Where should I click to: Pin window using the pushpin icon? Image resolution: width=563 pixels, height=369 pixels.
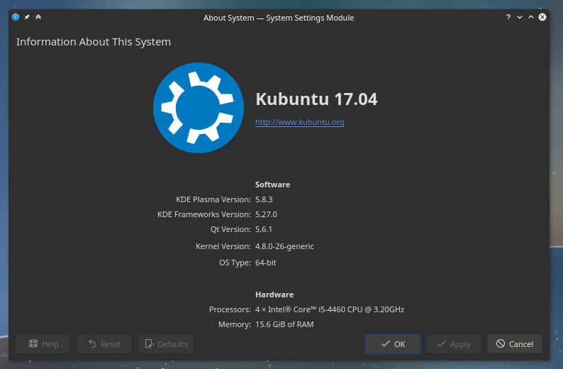point(27,17)
